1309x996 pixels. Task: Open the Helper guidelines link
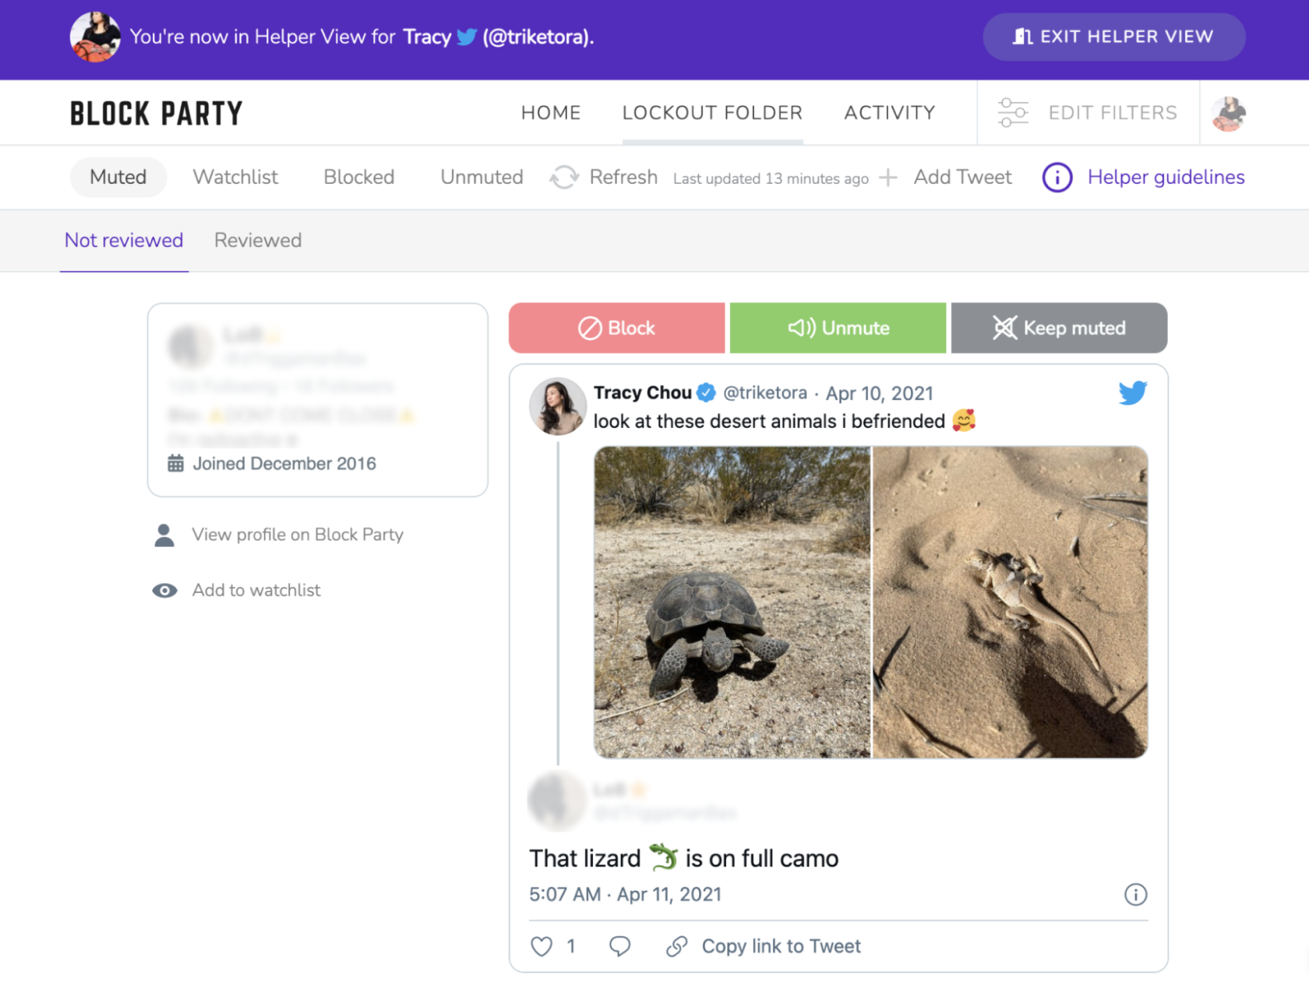coord(1166,177)
